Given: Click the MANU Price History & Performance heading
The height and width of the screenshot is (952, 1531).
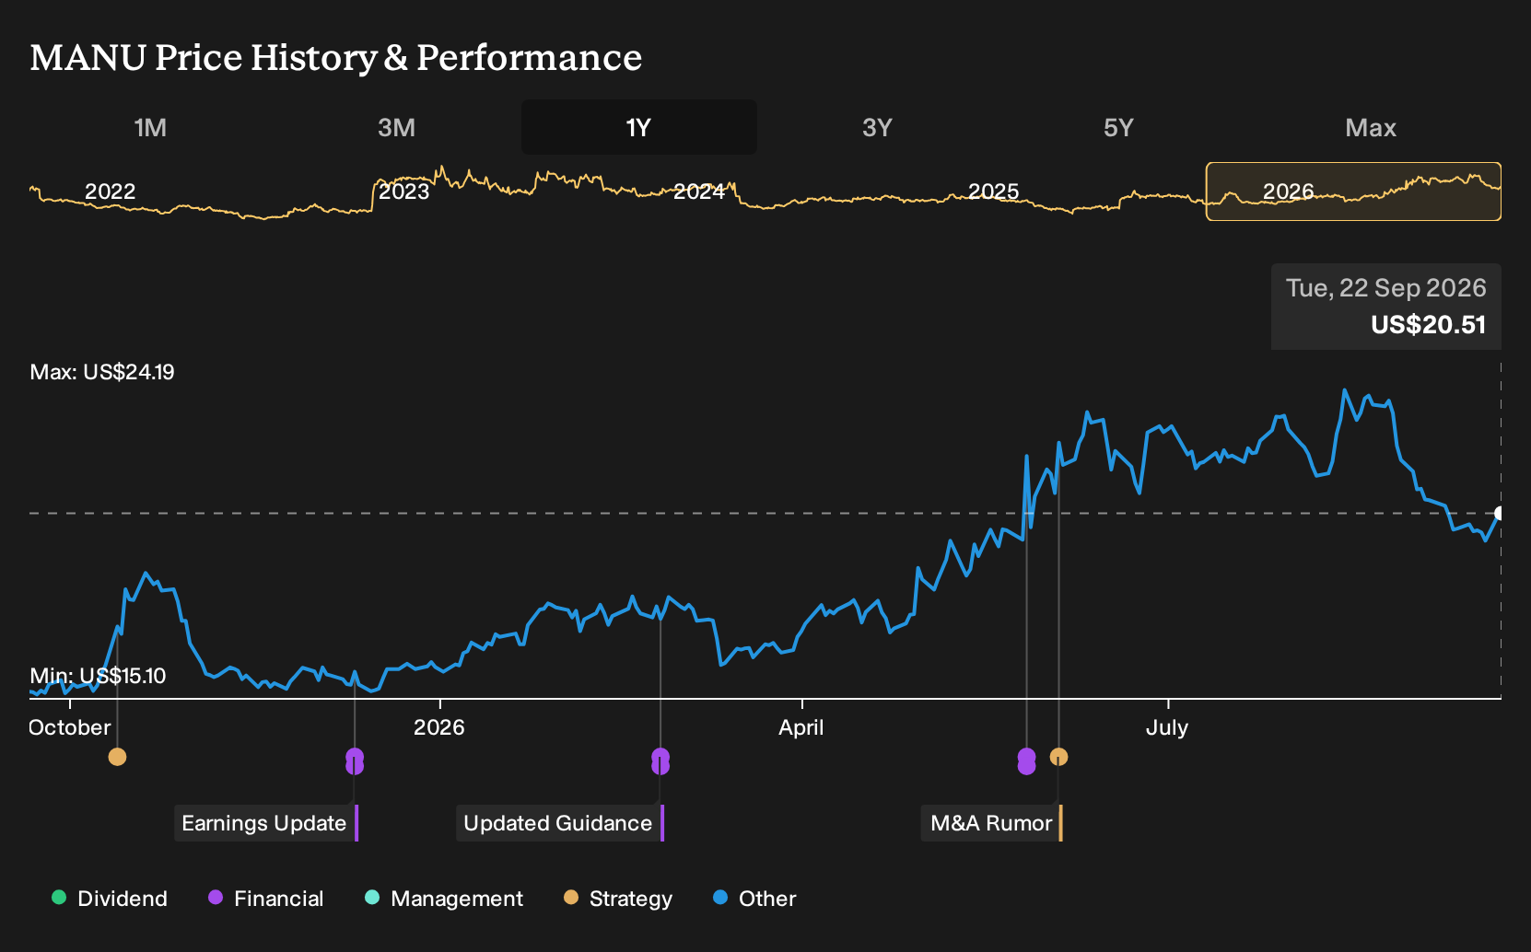Looking at the screenshot, I should 336,57.
